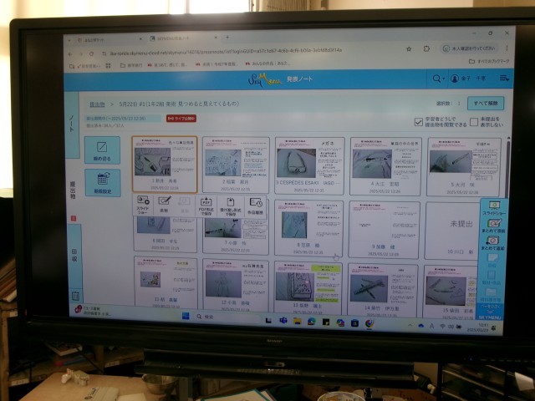Toggle the 学習者どうしで提出物を閲覧できる checkbox
This screenshot has height=401, width=535.
(x=420, y=122)
